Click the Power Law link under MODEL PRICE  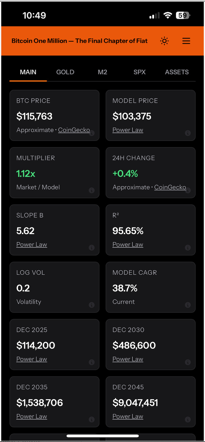click(x=128, y=130)
